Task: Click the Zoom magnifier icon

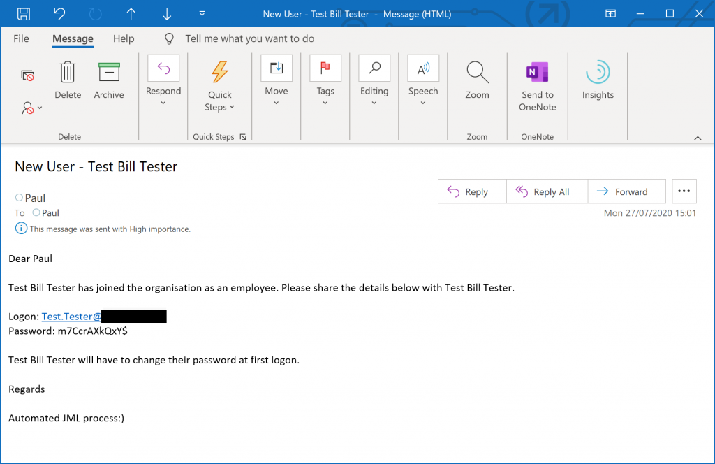Action: (477, 73)
